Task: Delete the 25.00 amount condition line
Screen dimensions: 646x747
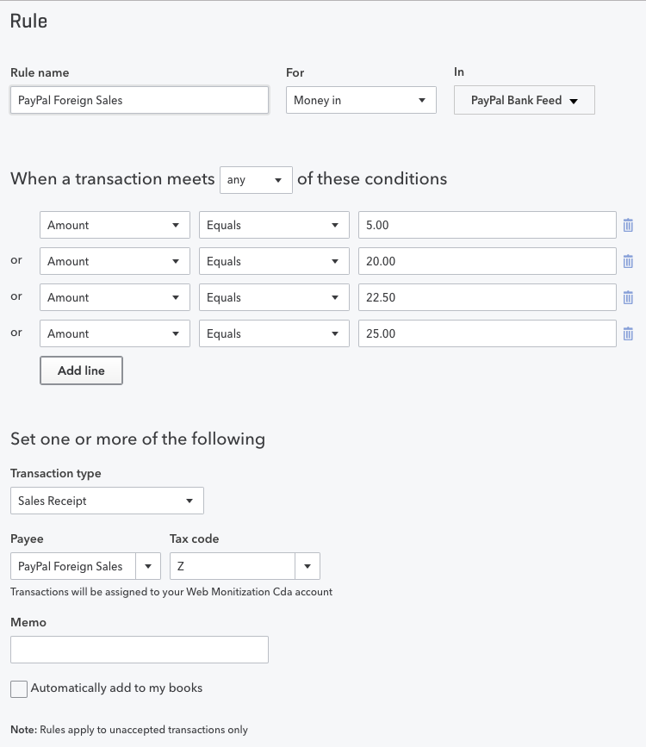Action: pyautogui.click(x=628, y=333)
